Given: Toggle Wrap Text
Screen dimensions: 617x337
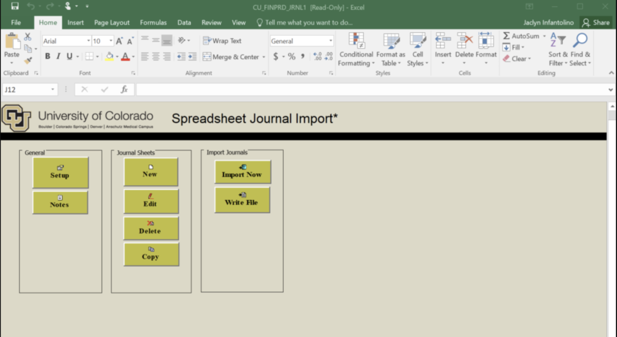Looking at the screenshot, I should pyautogui.click(x=222, y=41).
